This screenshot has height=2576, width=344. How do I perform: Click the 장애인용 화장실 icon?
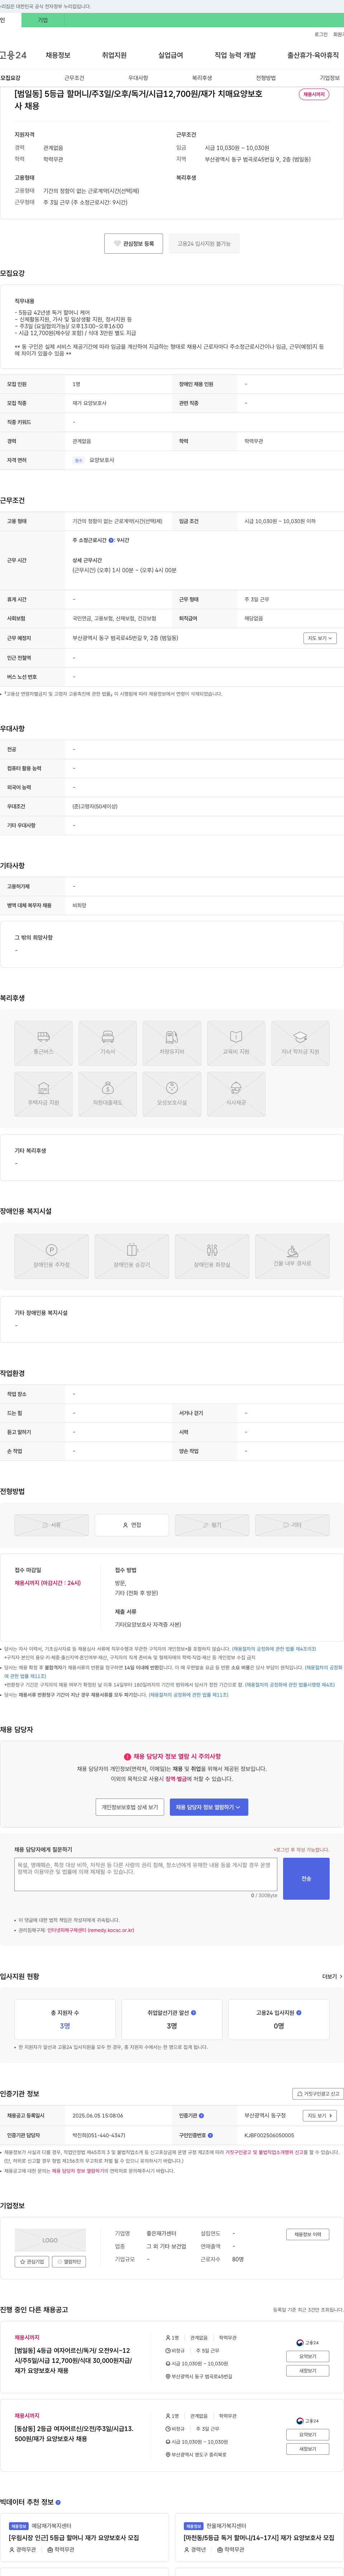pyautogui.click(x=212, y=1256)
